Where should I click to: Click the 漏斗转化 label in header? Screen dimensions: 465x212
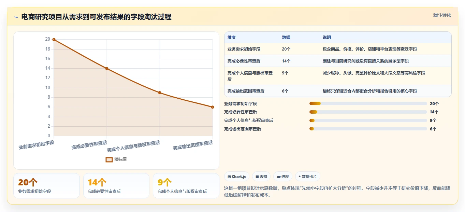442,15
